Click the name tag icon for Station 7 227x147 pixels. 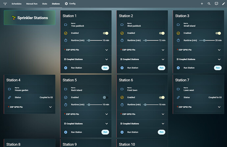[x=178, y=89]
